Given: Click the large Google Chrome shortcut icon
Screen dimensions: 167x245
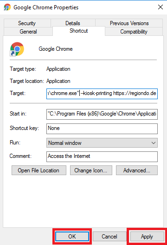Looking at the screenshot, I should pyautogui.click(x=17, y=49).
